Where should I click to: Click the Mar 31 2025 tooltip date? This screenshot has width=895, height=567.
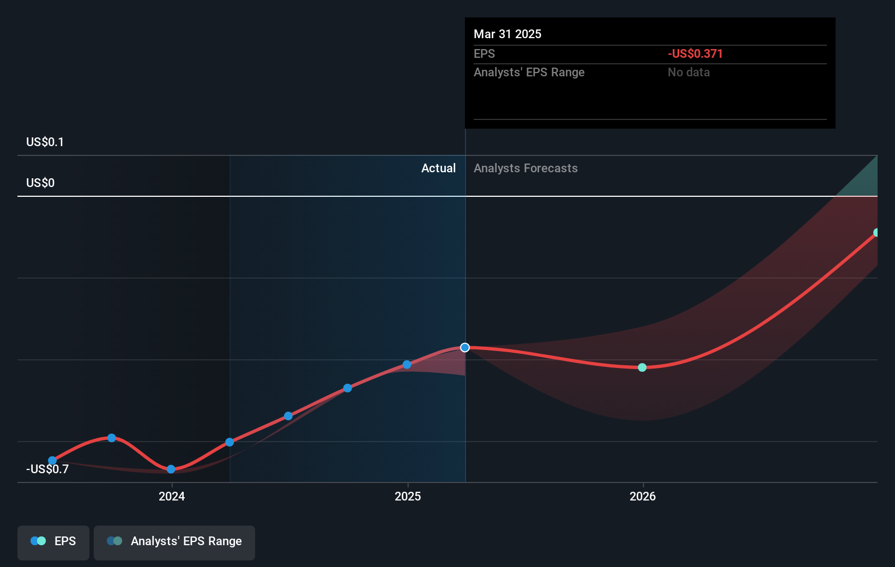[x=507, y=34]
